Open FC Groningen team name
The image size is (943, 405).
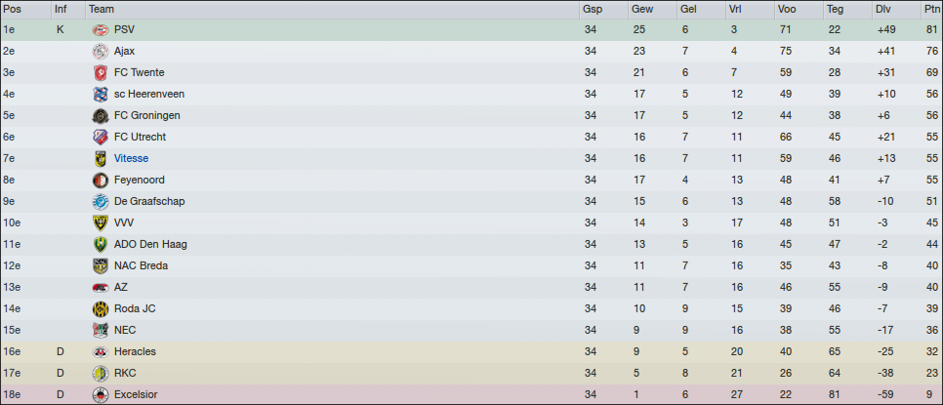[146, 115]
